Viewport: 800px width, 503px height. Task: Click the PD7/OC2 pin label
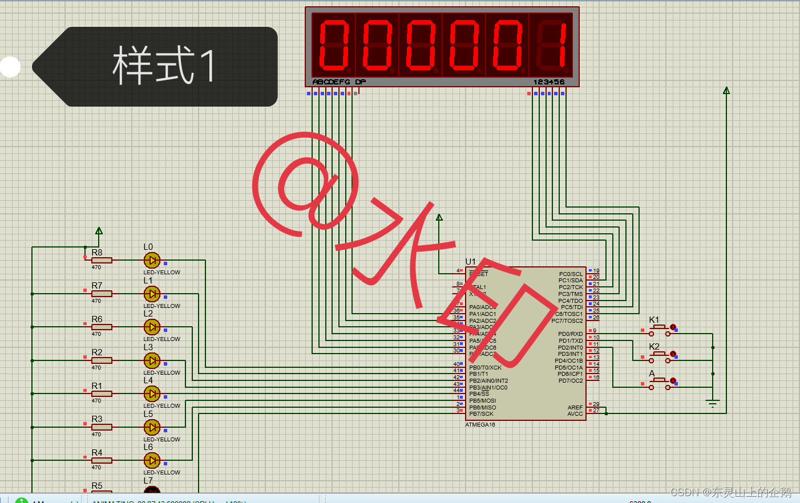tap(571, 381)
